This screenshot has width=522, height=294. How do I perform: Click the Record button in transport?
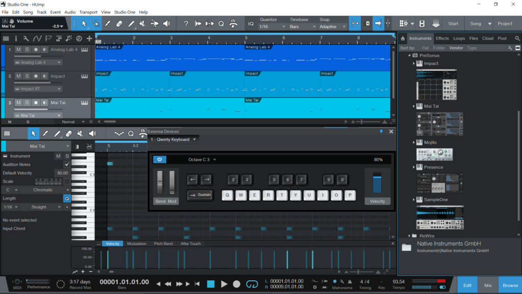click(x=237, y=284)
